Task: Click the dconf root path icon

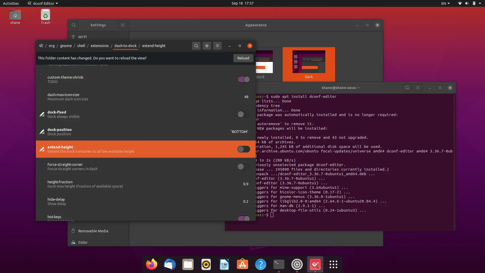Action: [41, 46]
